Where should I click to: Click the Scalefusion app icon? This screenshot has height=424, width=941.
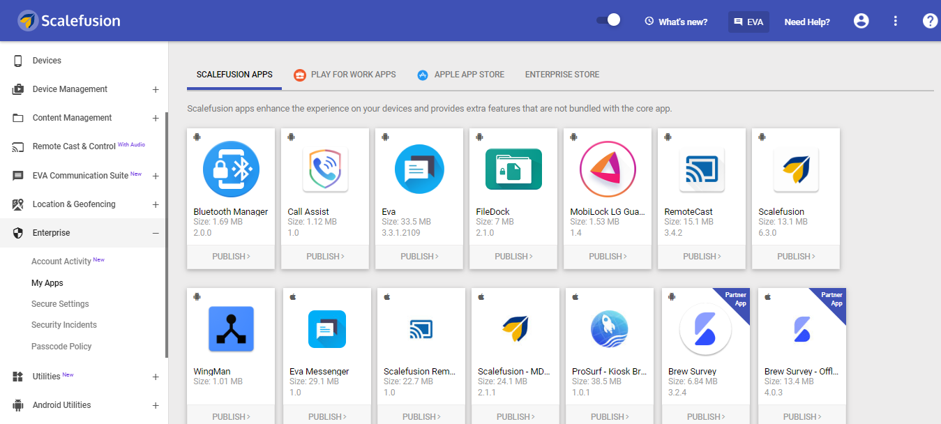coord(796,169)
